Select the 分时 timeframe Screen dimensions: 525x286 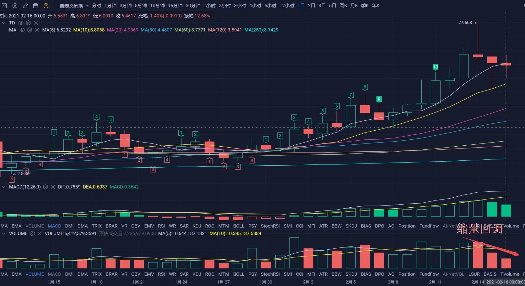[x=96, y=6]
